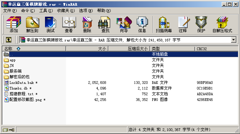240x134 pixels.
Task: Open the 查找 (Find) binoculars icon
Action: pyautogui.click(x=105, y=25)
